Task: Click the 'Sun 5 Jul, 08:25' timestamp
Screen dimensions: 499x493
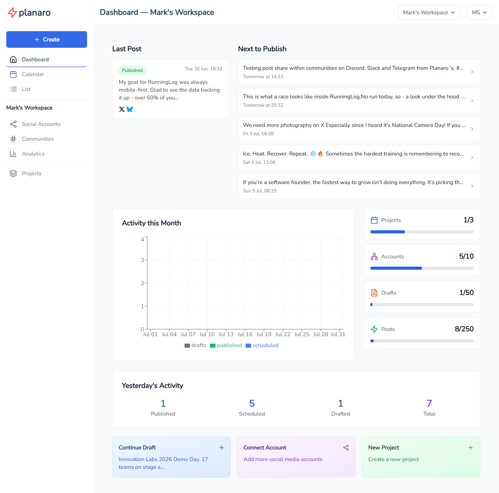Action: pos(260,191)
